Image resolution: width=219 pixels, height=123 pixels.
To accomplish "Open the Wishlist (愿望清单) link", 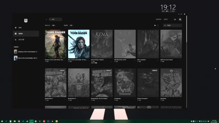I will (x=159, y=19).
